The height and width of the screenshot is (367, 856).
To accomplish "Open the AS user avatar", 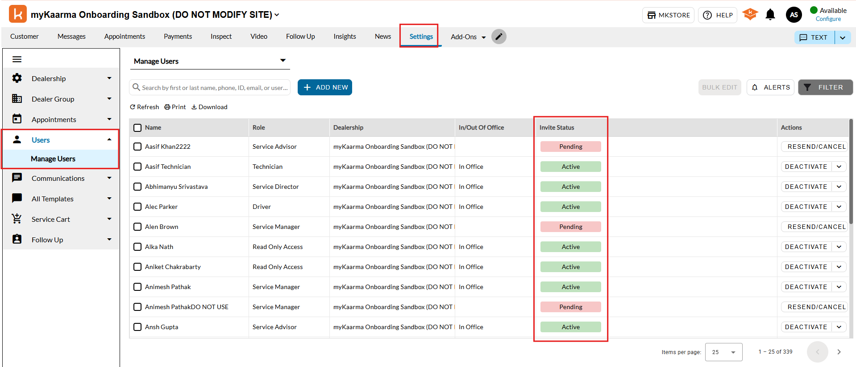I will click(x=794, y=15).
